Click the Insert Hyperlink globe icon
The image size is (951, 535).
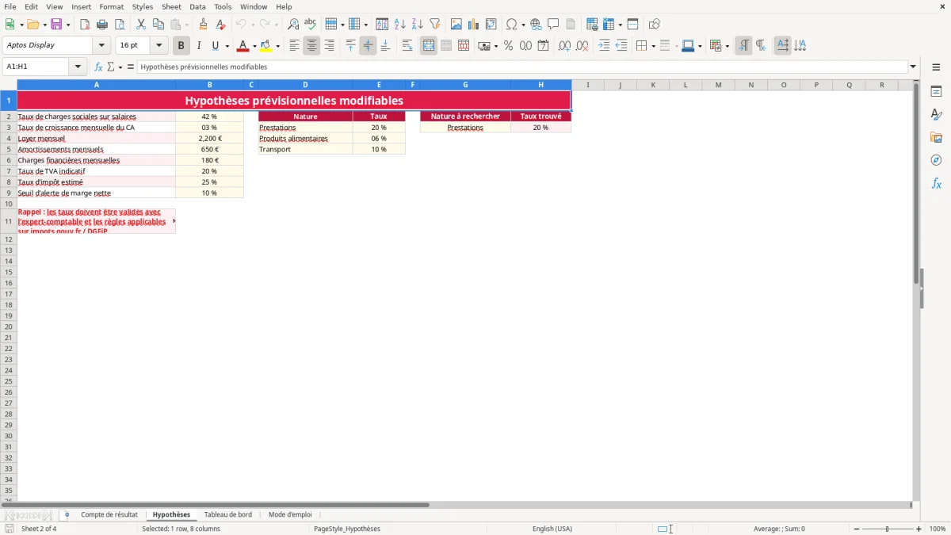(x=537, y=25)
